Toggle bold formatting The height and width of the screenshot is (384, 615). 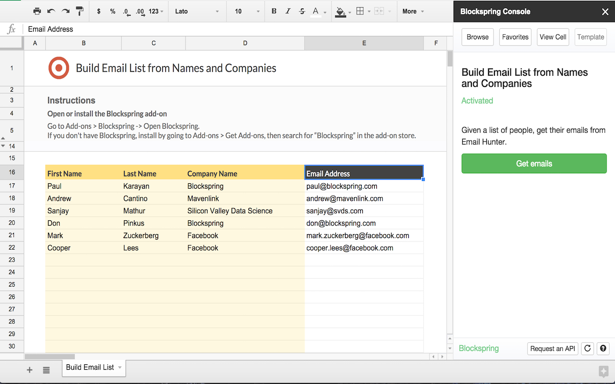pos(274,11)
